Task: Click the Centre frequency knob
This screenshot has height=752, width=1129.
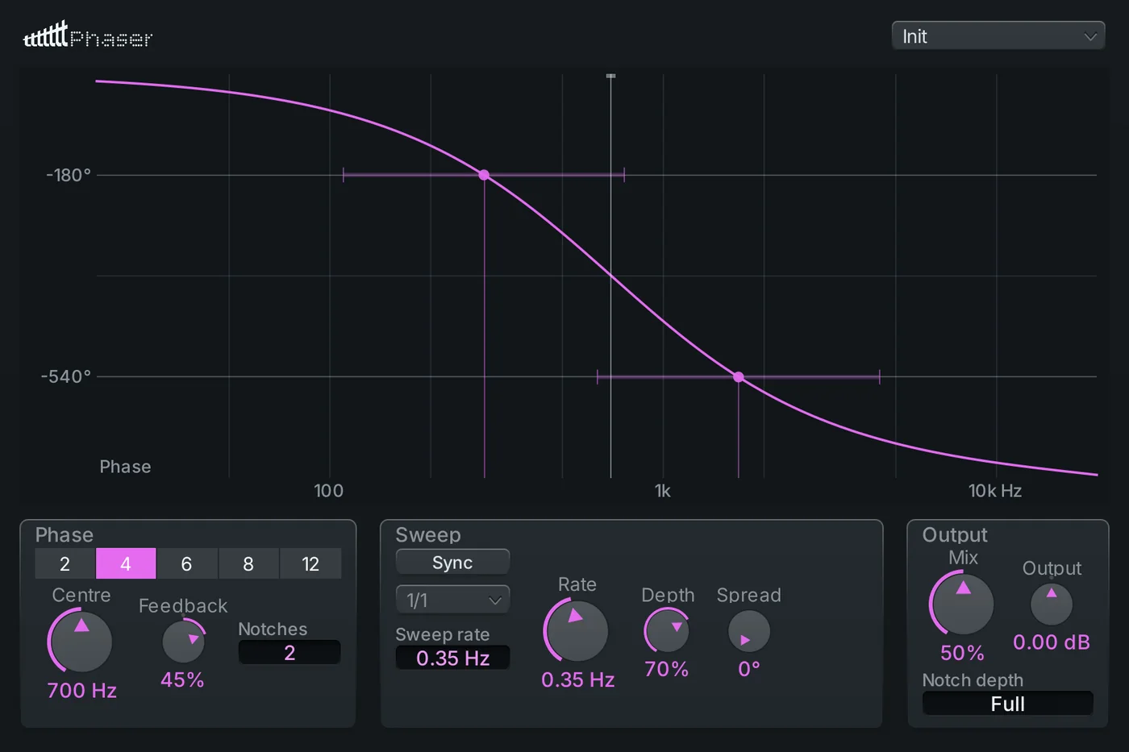Action: [x=81, y=641]
